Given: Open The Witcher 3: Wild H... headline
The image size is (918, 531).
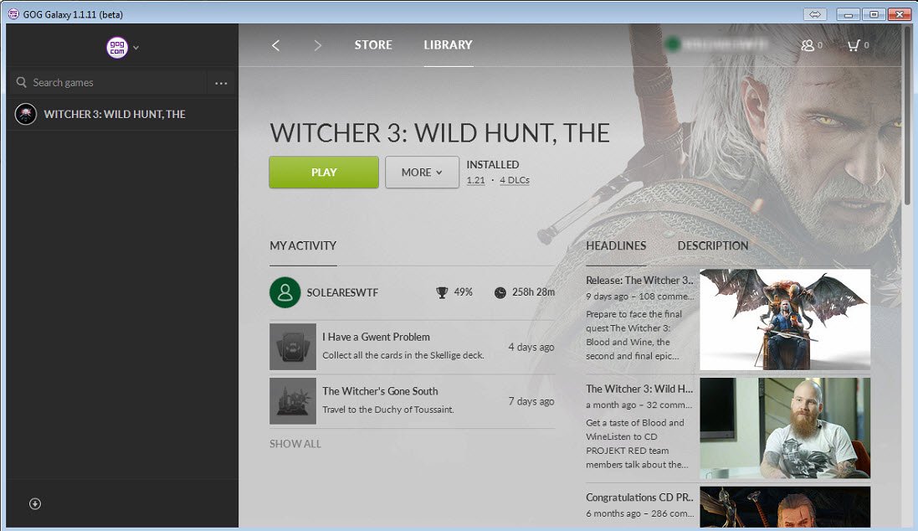Looking at the screenshot, I should coord(639,389).
